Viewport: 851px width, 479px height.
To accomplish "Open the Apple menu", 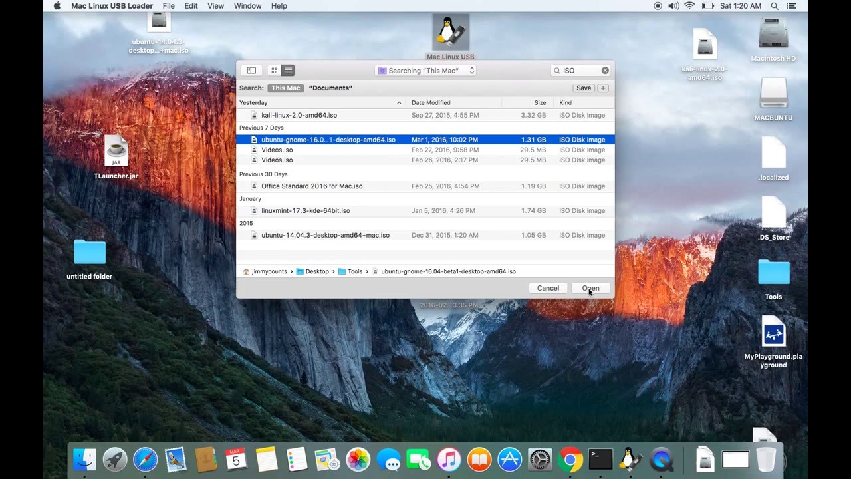I will point(57,6).
